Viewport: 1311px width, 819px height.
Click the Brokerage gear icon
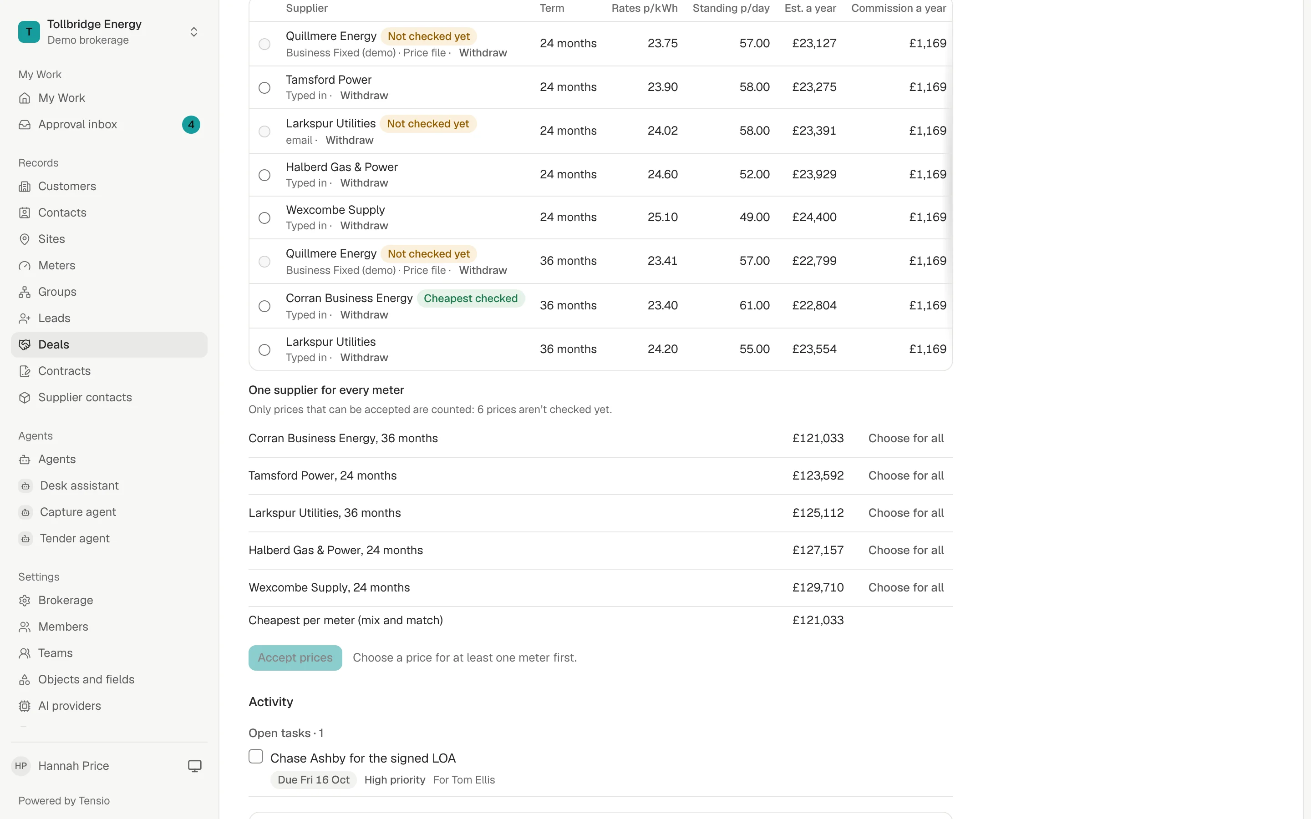tap(25, 600)
